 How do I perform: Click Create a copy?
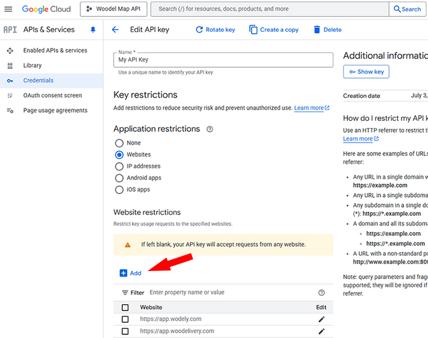(x=274, y=30)
